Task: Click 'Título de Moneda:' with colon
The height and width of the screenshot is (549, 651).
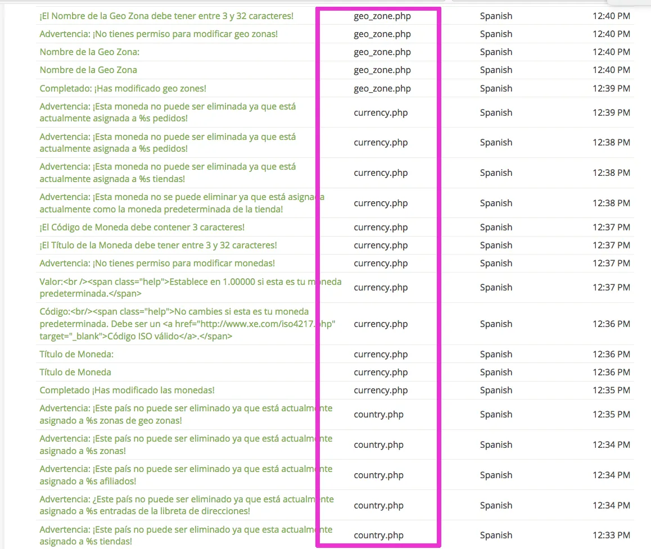Action: coord(76,355)
